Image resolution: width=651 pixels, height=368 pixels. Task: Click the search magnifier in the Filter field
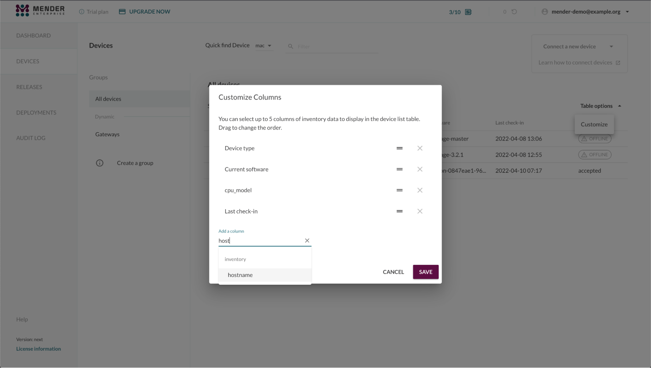click(290, 46)
